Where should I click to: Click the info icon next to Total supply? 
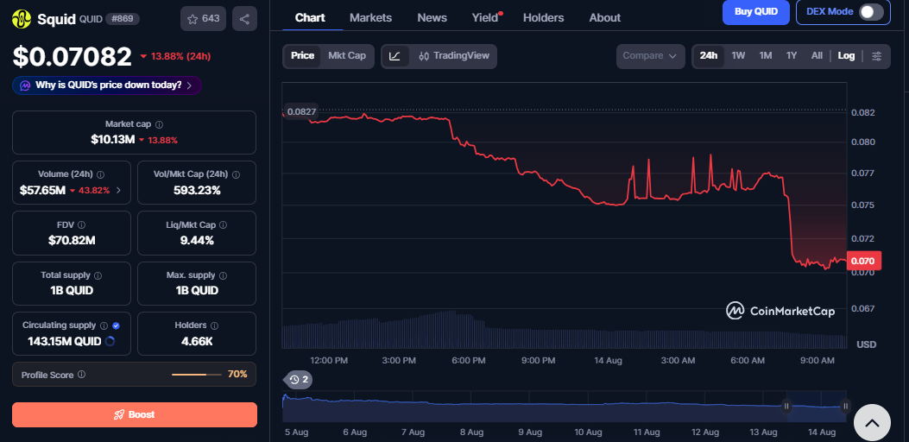tap(98, 275)
